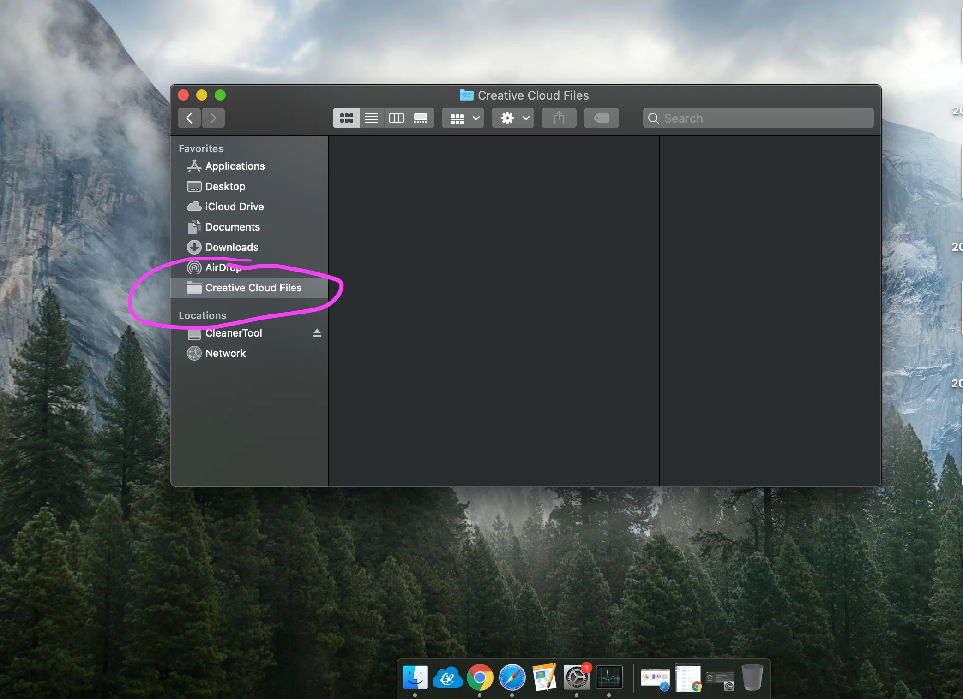The image size is (963, 699).
Task: Open Applications in the sidebar
Action: pyautogui.click(x=235, y=166)
